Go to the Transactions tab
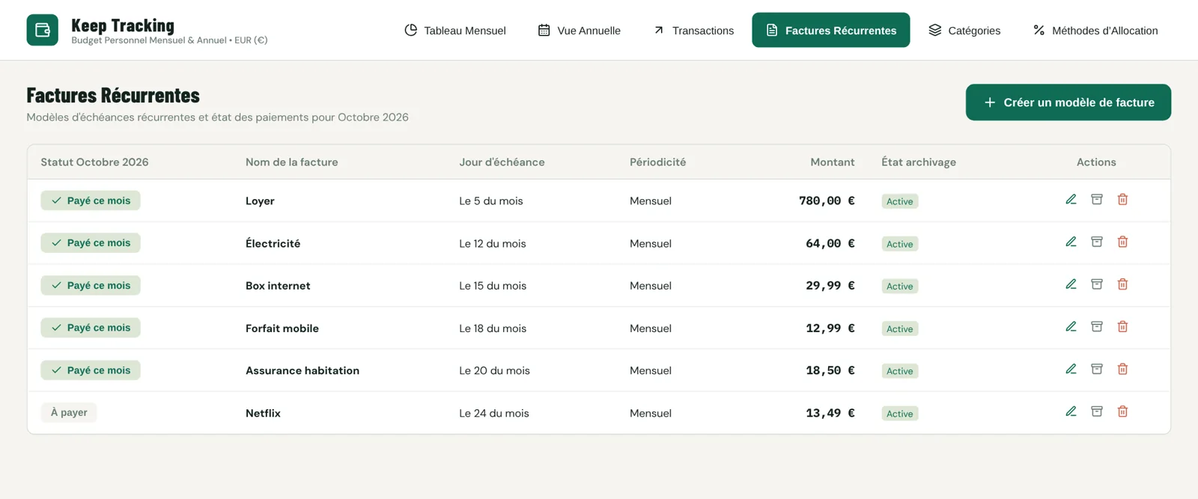Viewport: 1198px width, 499px height. (693, 30)
